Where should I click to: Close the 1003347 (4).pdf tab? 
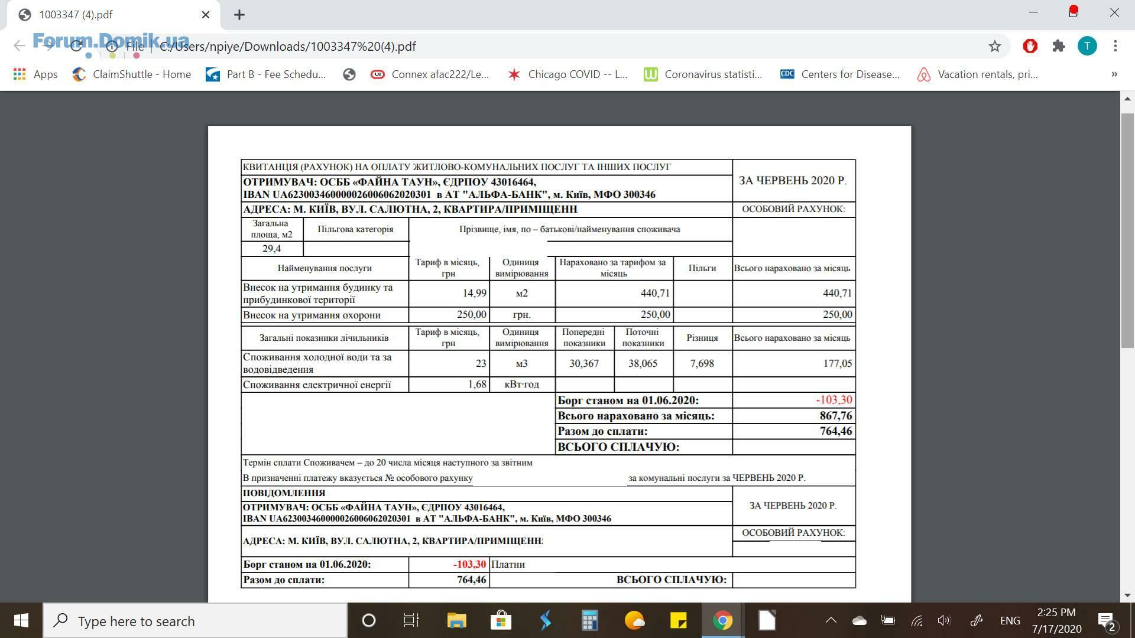(x=206, y=15)
